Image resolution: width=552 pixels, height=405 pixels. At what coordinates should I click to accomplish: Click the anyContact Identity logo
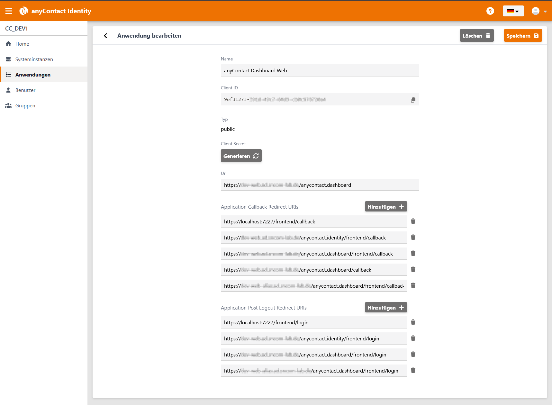click(55, 11)
